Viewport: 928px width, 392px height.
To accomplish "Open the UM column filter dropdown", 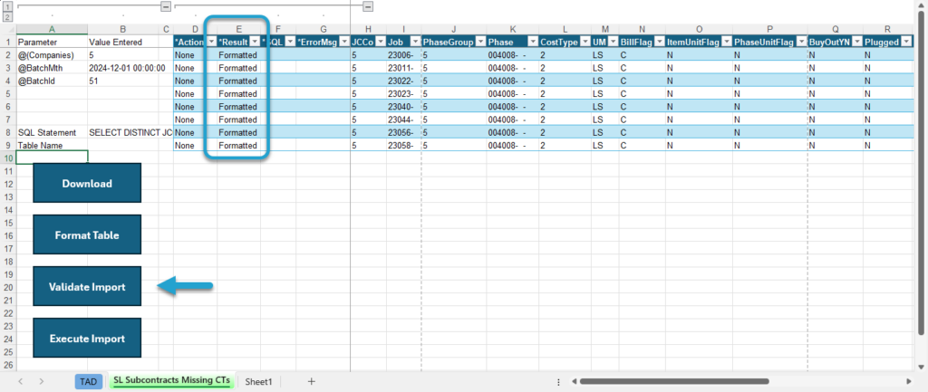I will 613,42.
